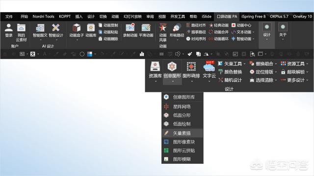Switch to iSlide tab
314x176 pixels.
click(207, 16)
